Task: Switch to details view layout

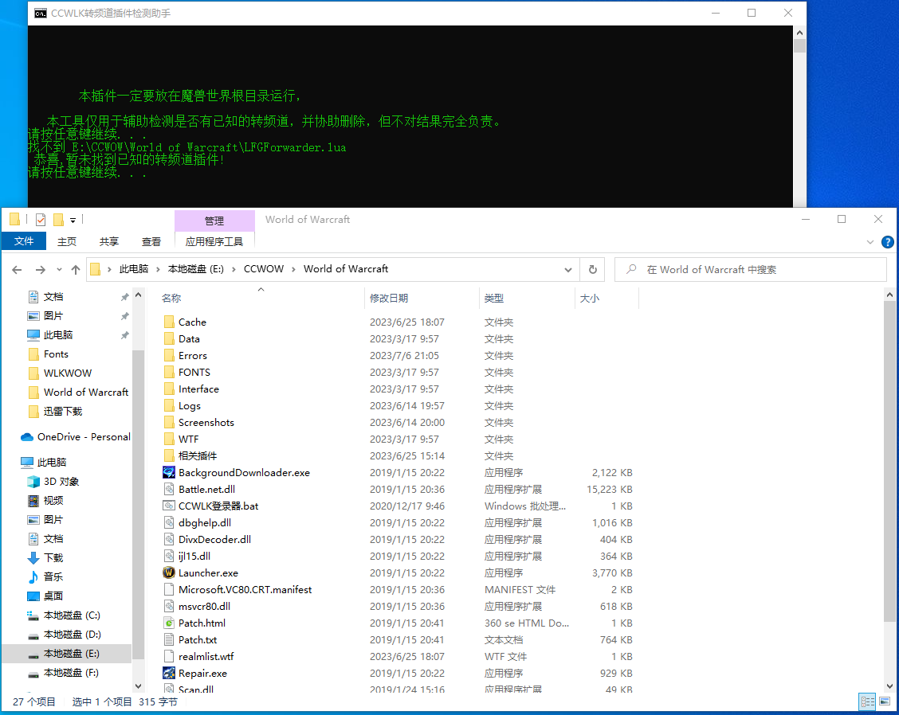Action: [866, 701]
